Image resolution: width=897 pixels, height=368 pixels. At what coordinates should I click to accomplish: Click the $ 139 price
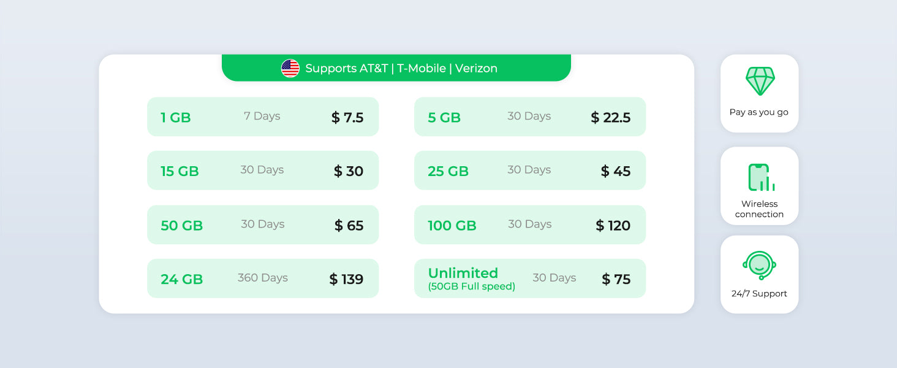346,280
